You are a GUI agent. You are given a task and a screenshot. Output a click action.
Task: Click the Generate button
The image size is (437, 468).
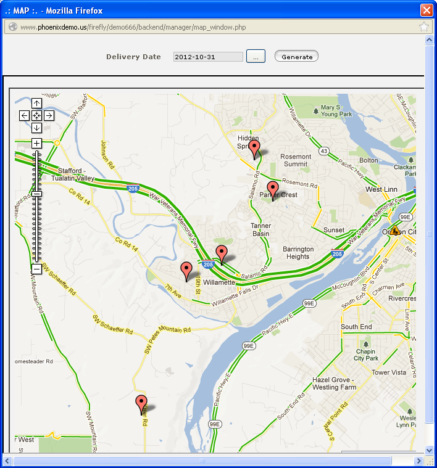(296, 56)
